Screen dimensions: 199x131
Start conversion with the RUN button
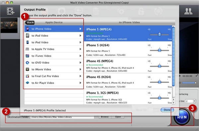182,117
